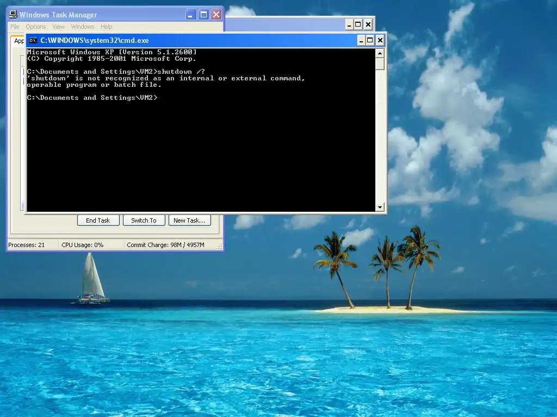
Task: Click the cmd.exe title bar icon
Action: tap(33, 40)
